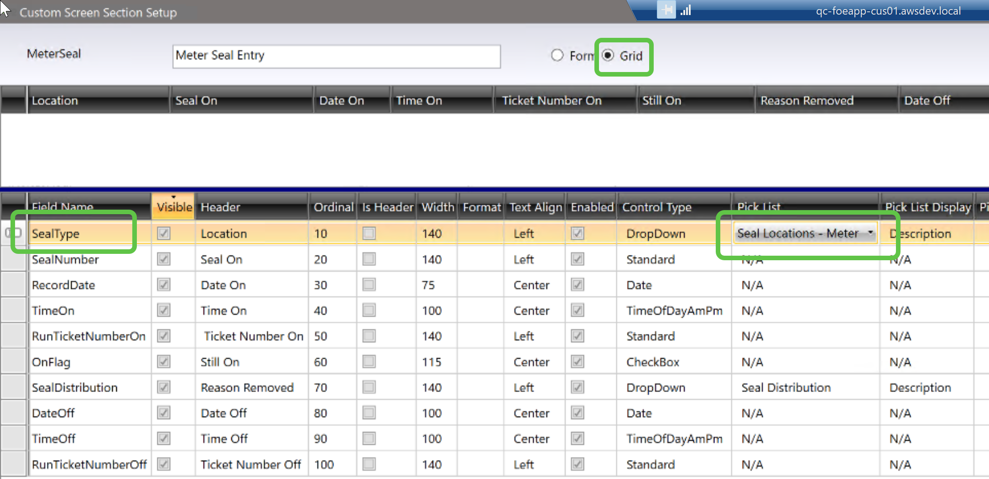The image size is (989, 479).
Task: Toggle Visible checkbox for RunTicketNumberOff row
Action: pyautogui.click(x=164, y=464)
